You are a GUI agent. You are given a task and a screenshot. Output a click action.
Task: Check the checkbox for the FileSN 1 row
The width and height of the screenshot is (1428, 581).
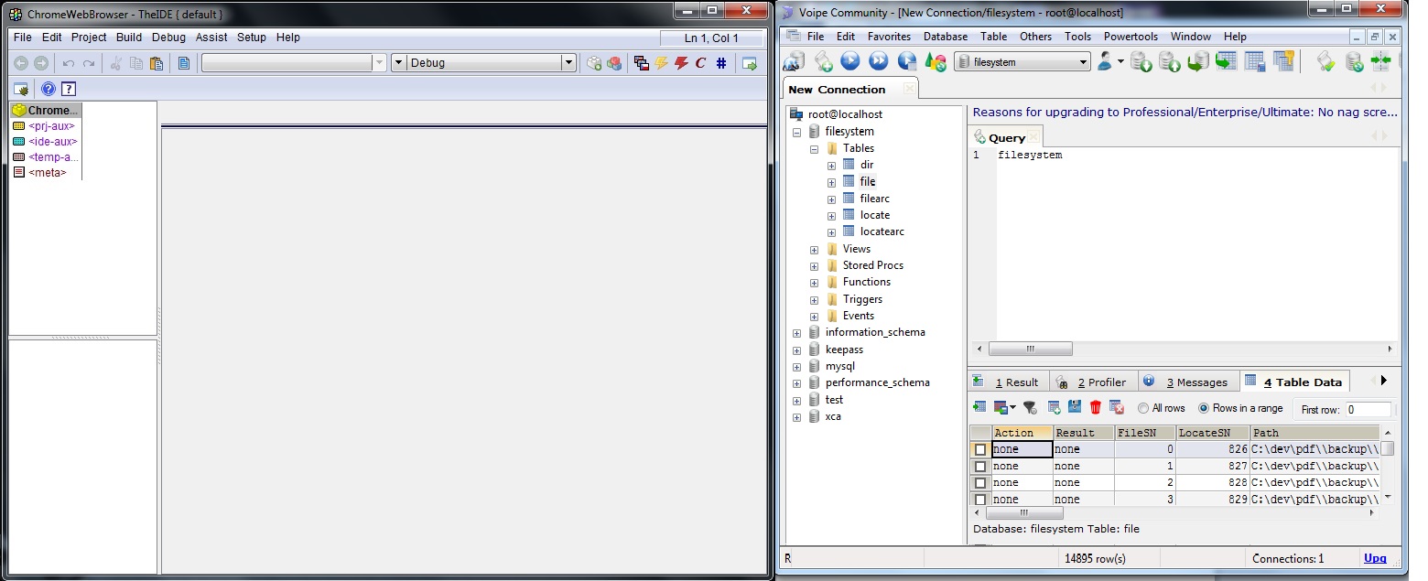point(980,467)
